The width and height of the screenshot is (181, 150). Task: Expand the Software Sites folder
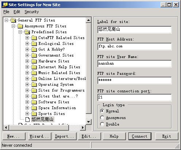pos(27,102)
